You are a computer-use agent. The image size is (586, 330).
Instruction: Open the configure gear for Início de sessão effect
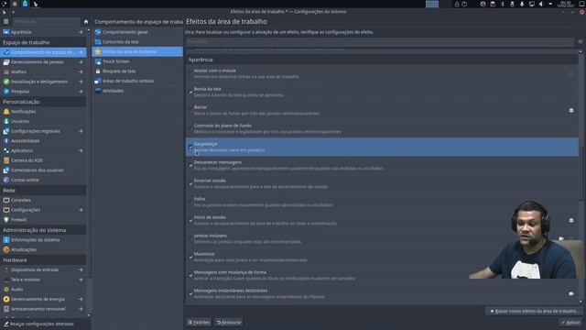571,220
